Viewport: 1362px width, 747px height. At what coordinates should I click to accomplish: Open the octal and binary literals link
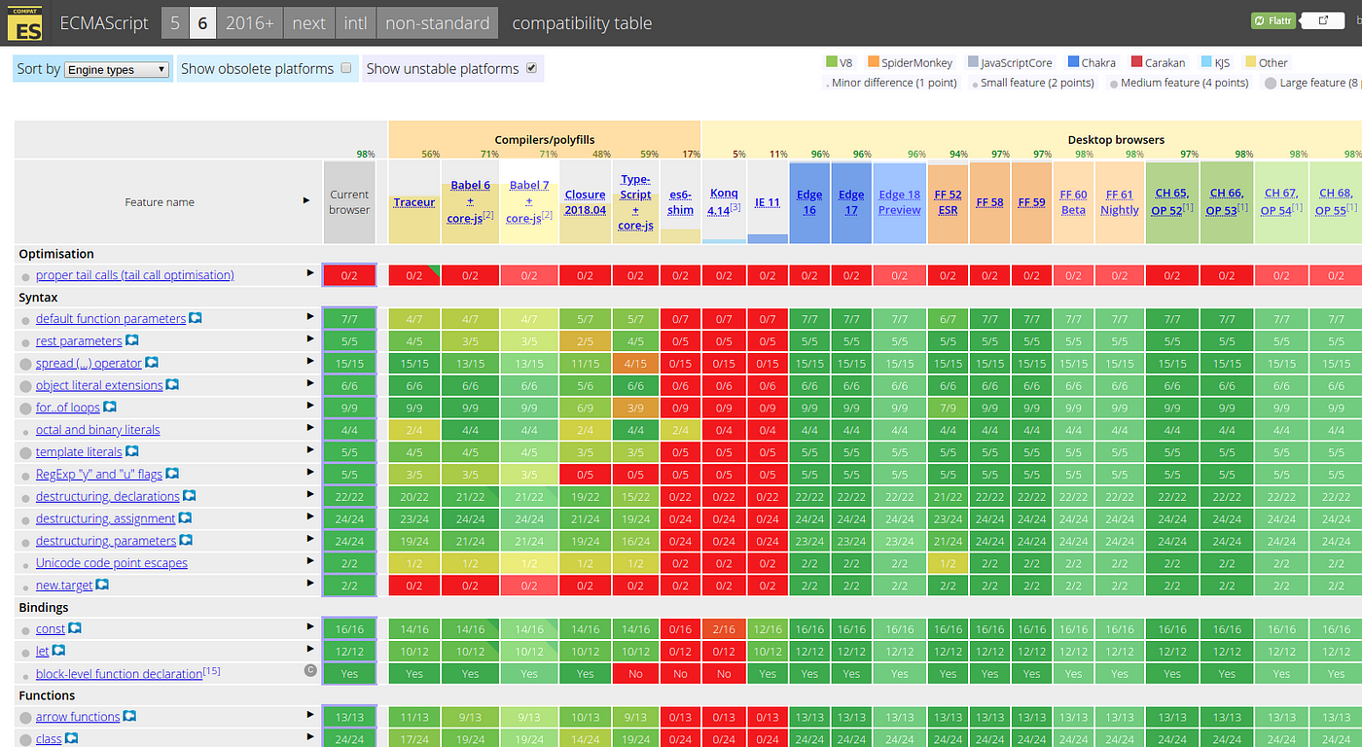coord(97,430)
